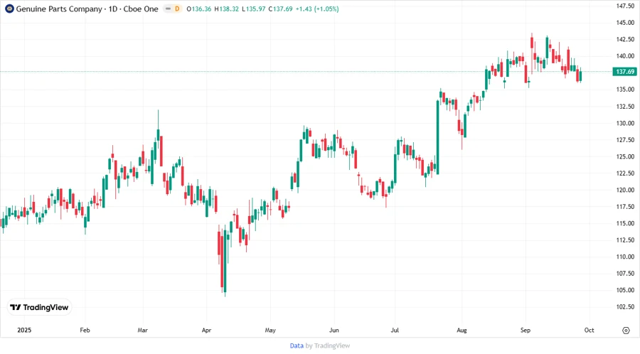Image resolution: width=640 pixels, height=354 pixels.
Task: Click the 130.00 price axis label
Action: pyautogui.click(x=625, y=123)
